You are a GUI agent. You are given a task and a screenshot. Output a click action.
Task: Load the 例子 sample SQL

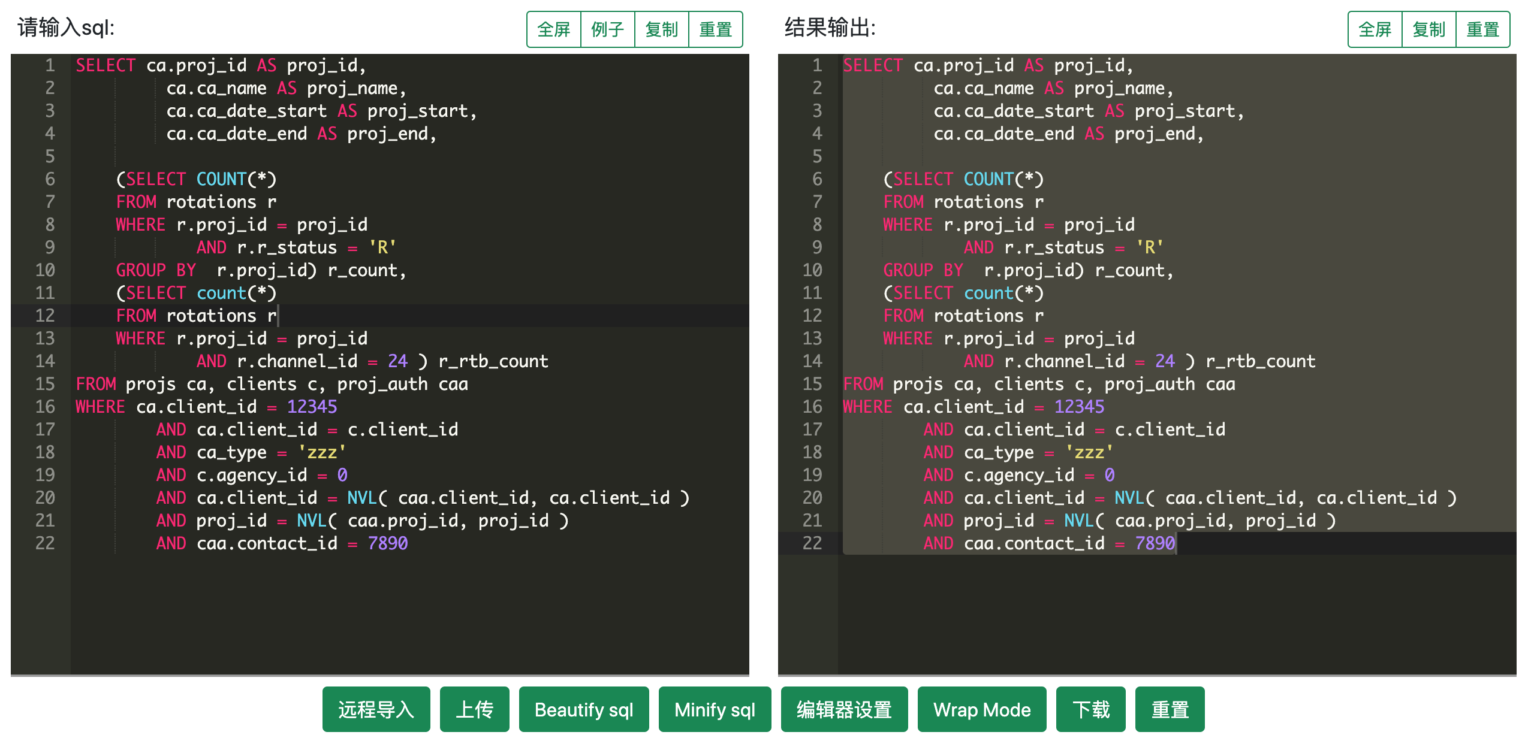(607, 29)
